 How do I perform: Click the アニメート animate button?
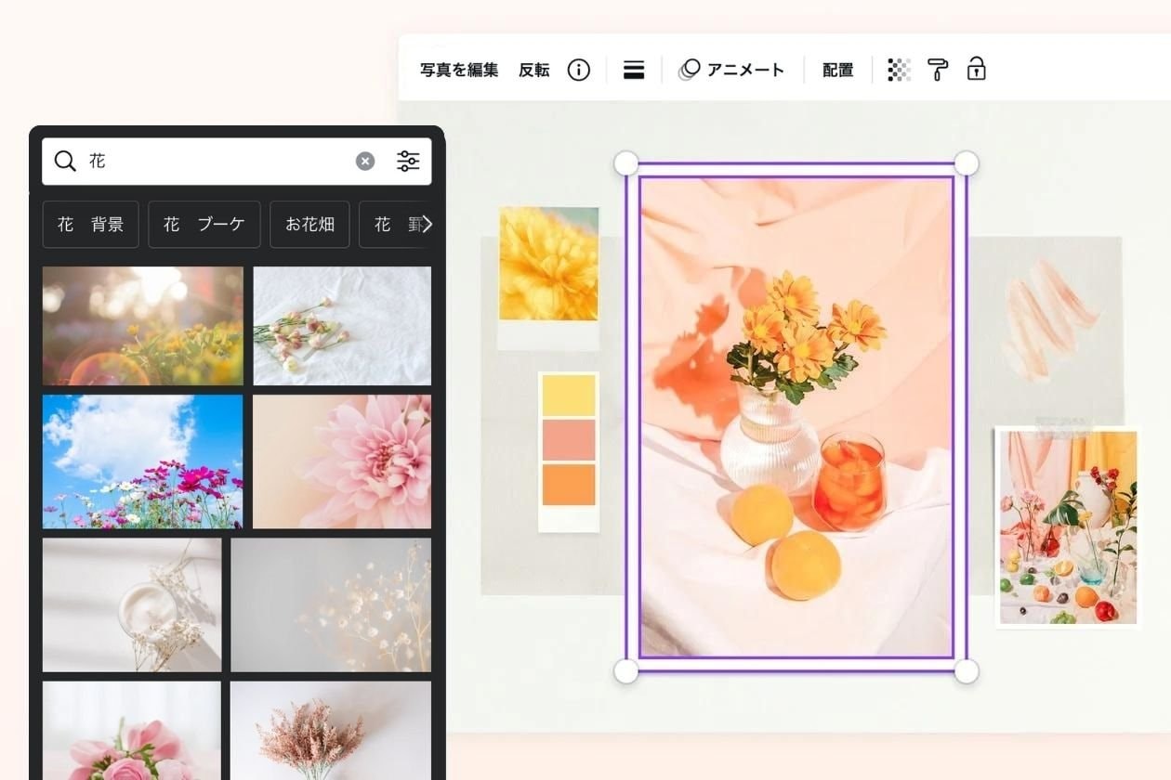[x=732, y=71]
